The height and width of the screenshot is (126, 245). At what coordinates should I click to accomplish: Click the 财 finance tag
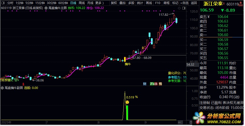145,84
